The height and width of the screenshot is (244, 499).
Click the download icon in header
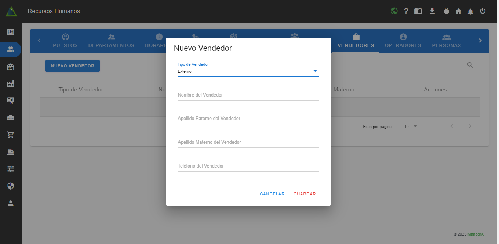(x=432, y=11)
